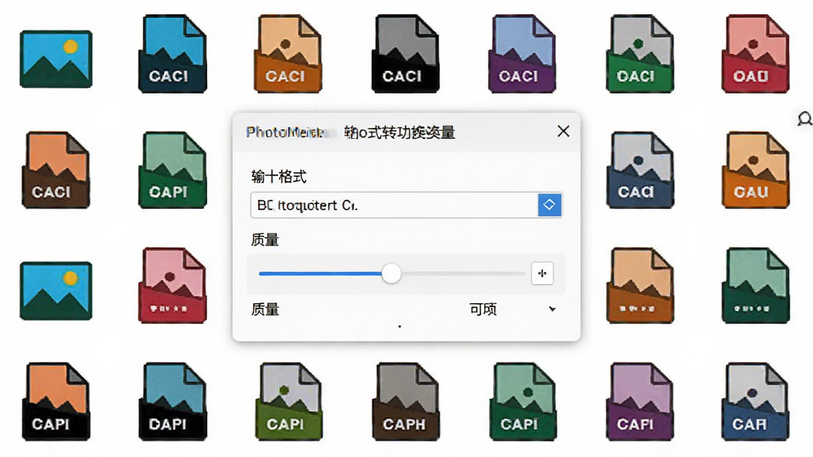Select the pink and red image file icon
The height and width of the screenshot is (457, 813).
click(172, 286)
